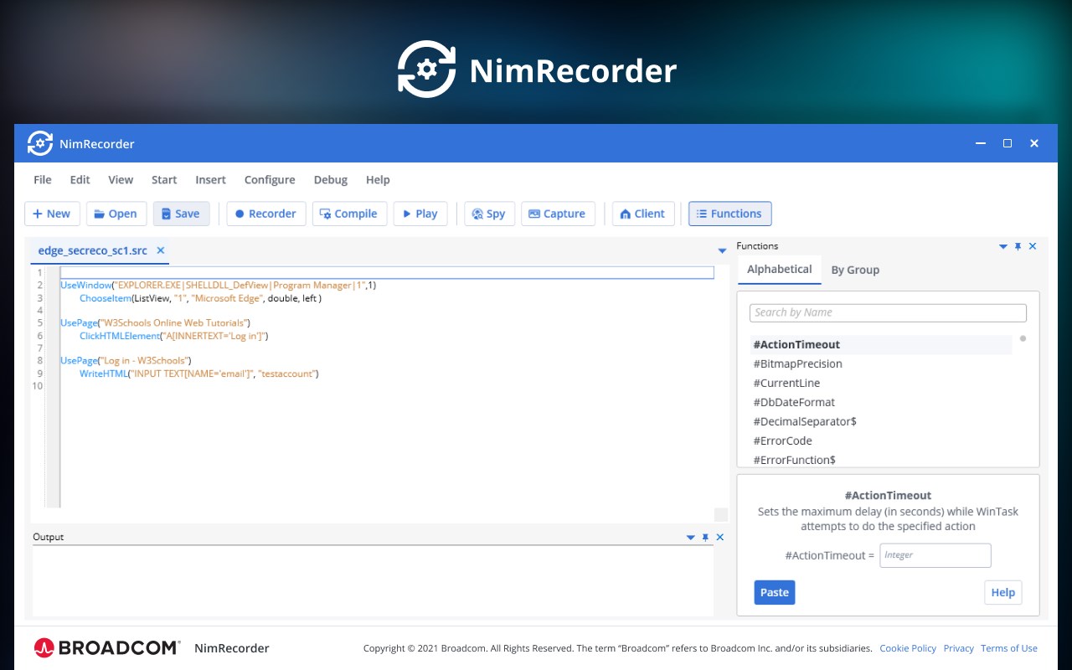Open the Help menu
Viewport: 1072px width, 670px height.
point(378,179)
